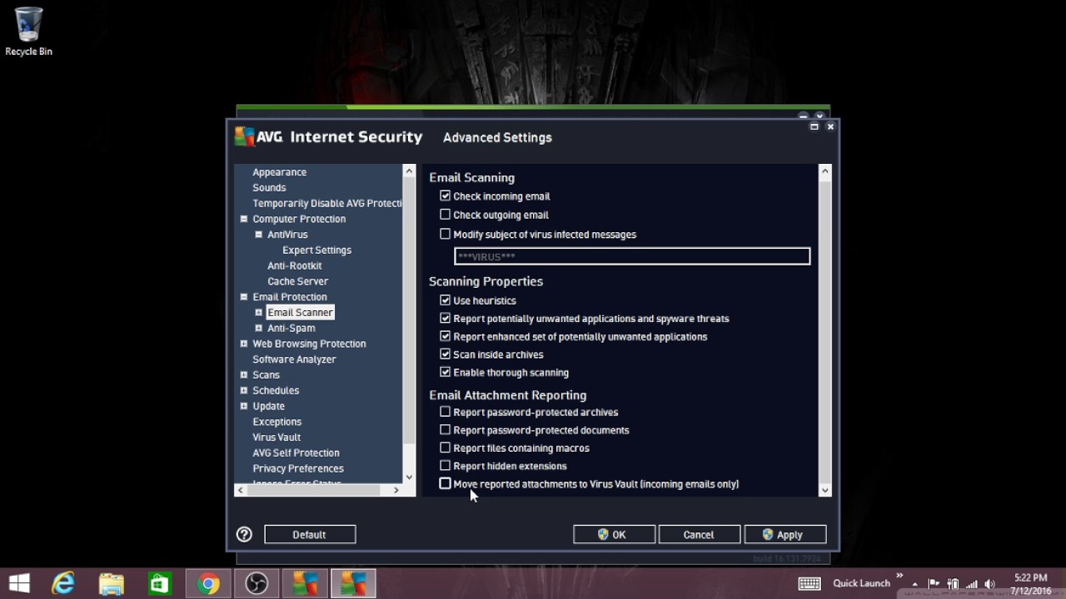This screenshot has width=1066, height=599.
Task: Collapse the Email Protection tree node
Action: (x=244, y=297)
